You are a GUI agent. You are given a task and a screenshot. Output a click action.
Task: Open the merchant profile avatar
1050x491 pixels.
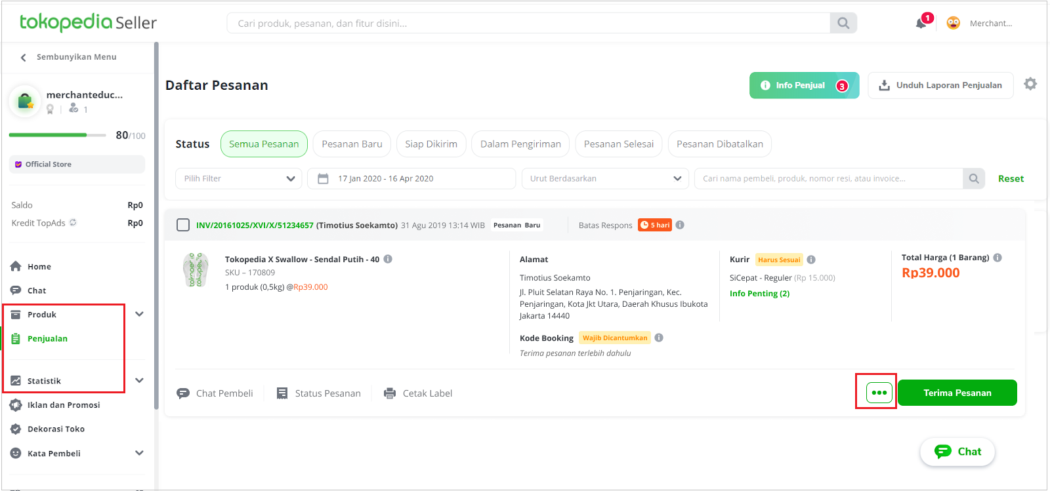click(954, 23)
